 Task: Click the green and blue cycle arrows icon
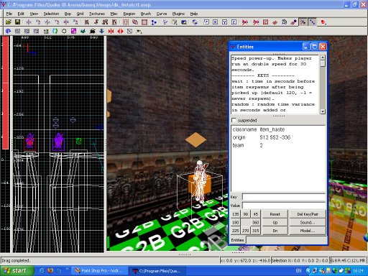(x=55, y=31)
